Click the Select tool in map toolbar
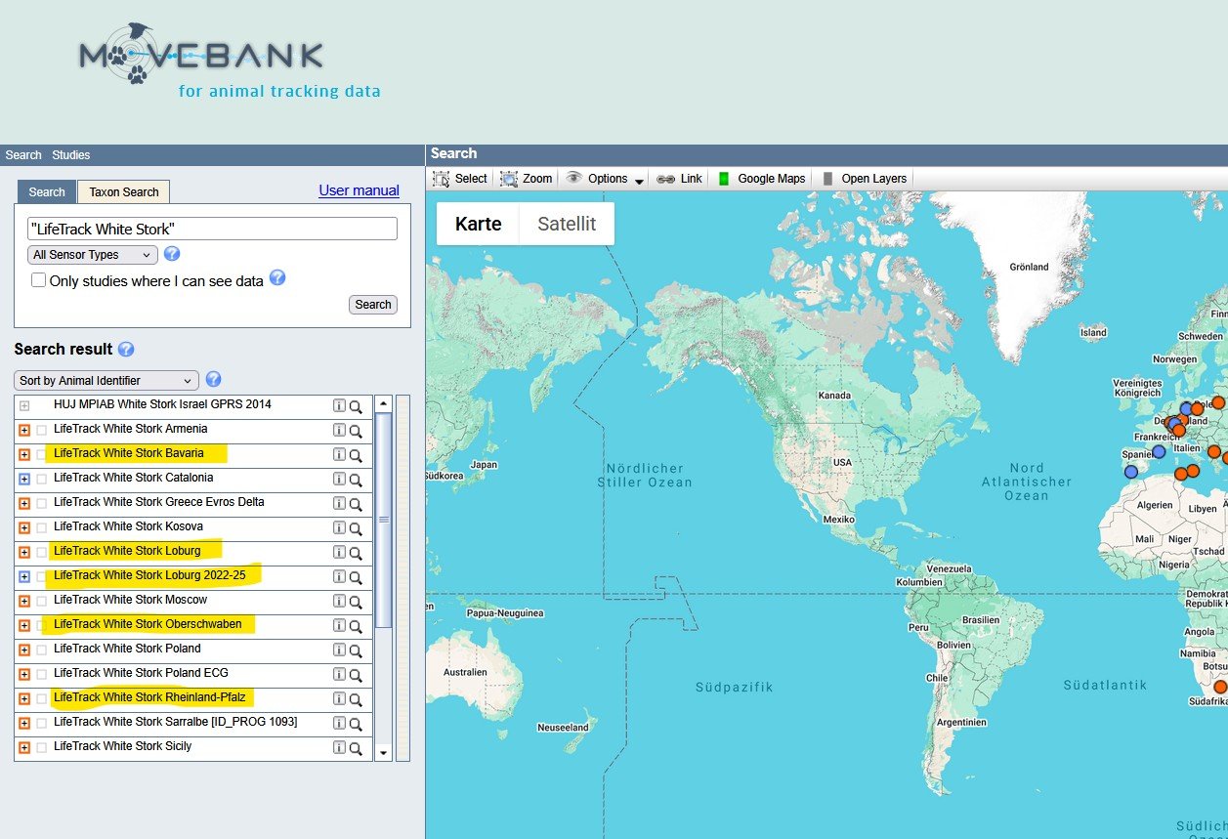This screenshot has width=1228, height=839. tap(459, 179)
